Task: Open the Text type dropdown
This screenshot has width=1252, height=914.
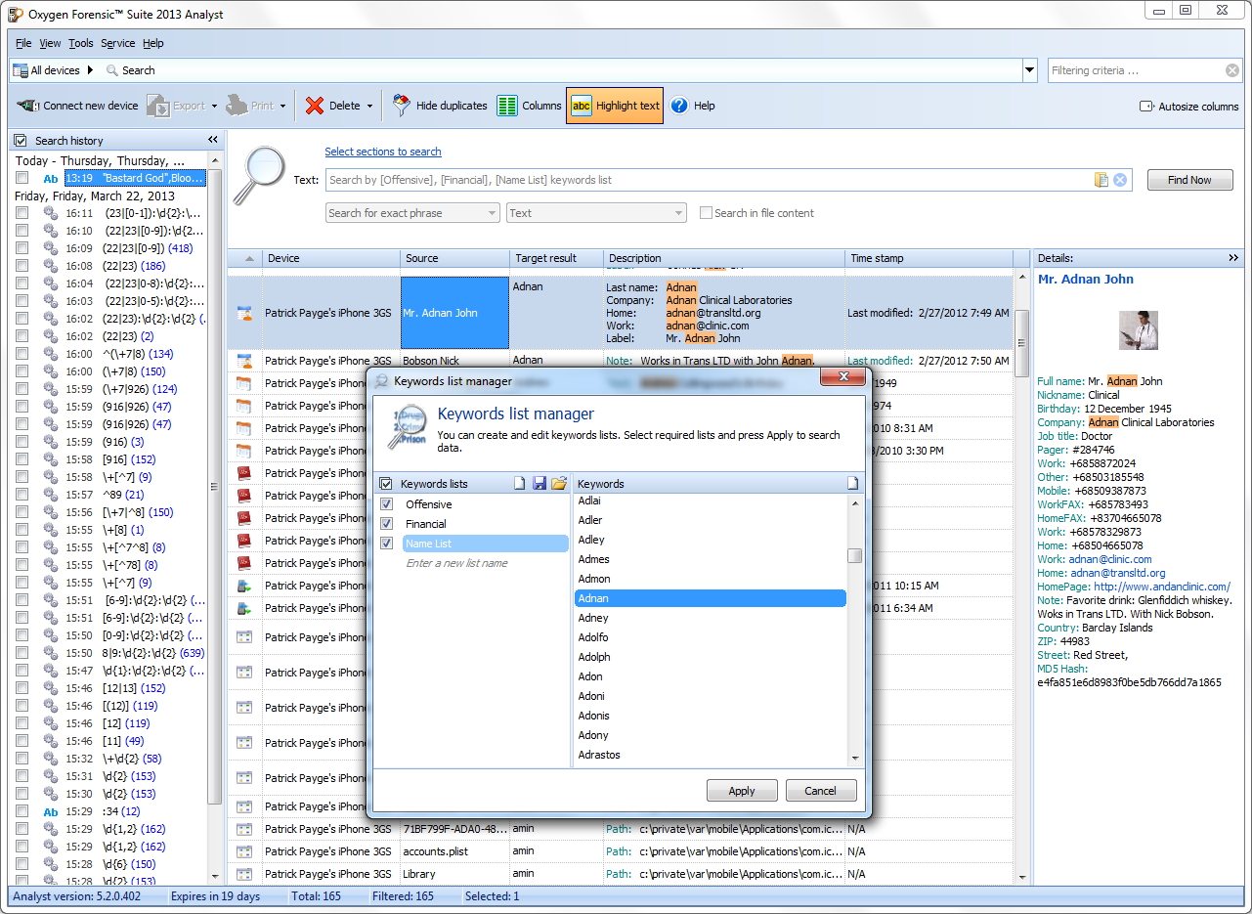Action: coord(596,213)
